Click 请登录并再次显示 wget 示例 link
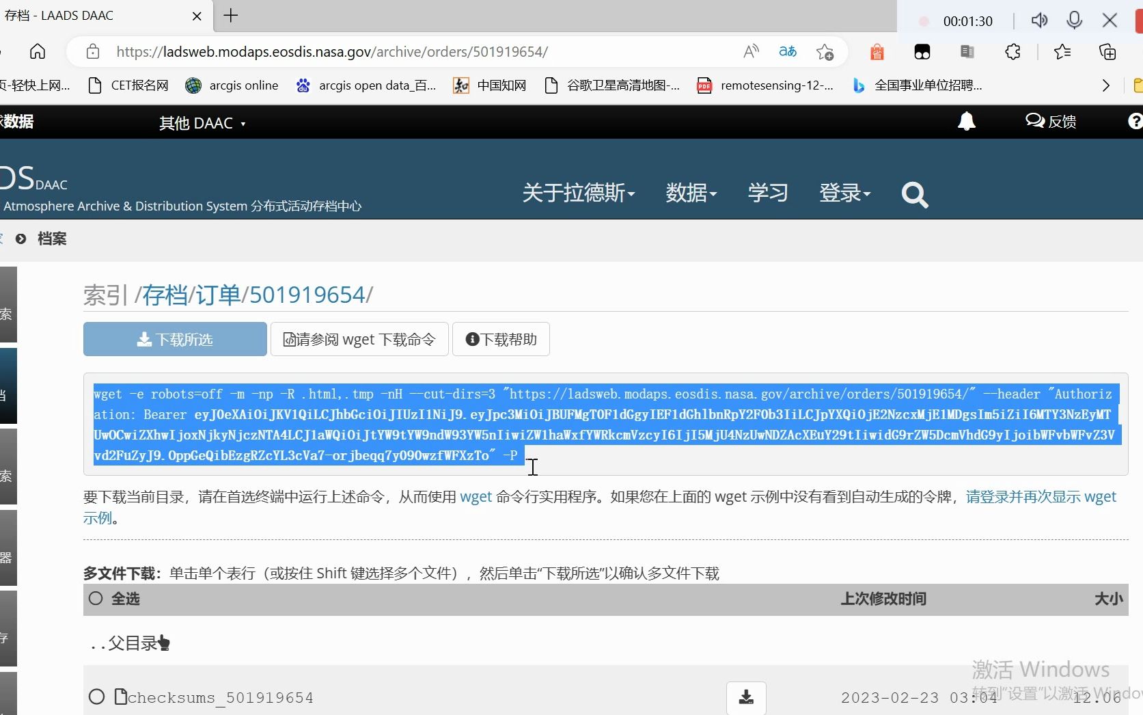This screenshot has height=715, width=1143. tap(1041, 496)
